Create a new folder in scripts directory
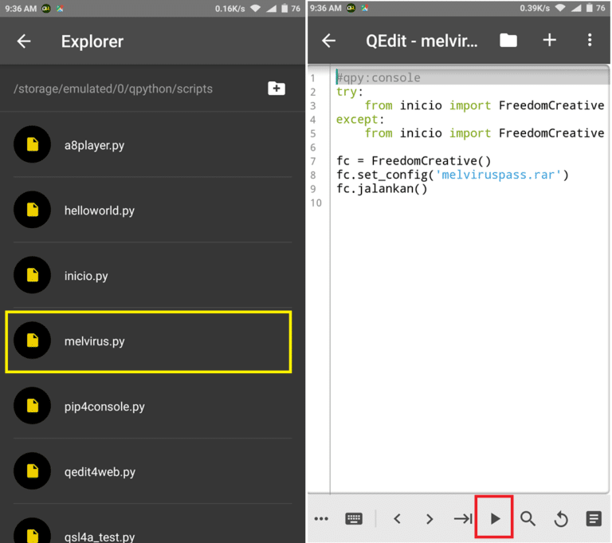 277,89
